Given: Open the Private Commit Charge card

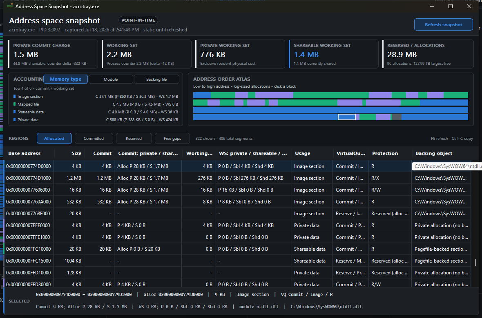Looking at the screenshot, I should [x=53, y=54].
